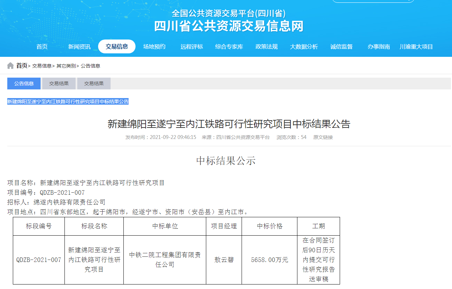
Task: Click table cell QDZB-2021-007
Action: click(x=39, y=260)
